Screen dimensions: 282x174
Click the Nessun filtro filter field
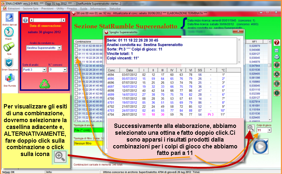(x=88, y=143)
